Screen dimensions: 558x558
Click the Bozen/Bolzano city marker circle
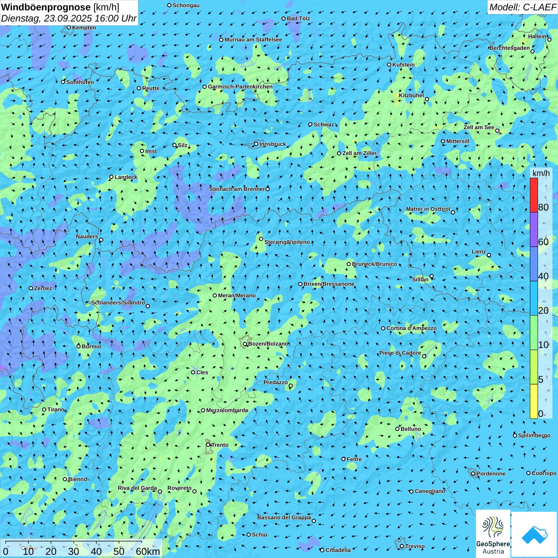pyautogui.click(x=245, y=344)
